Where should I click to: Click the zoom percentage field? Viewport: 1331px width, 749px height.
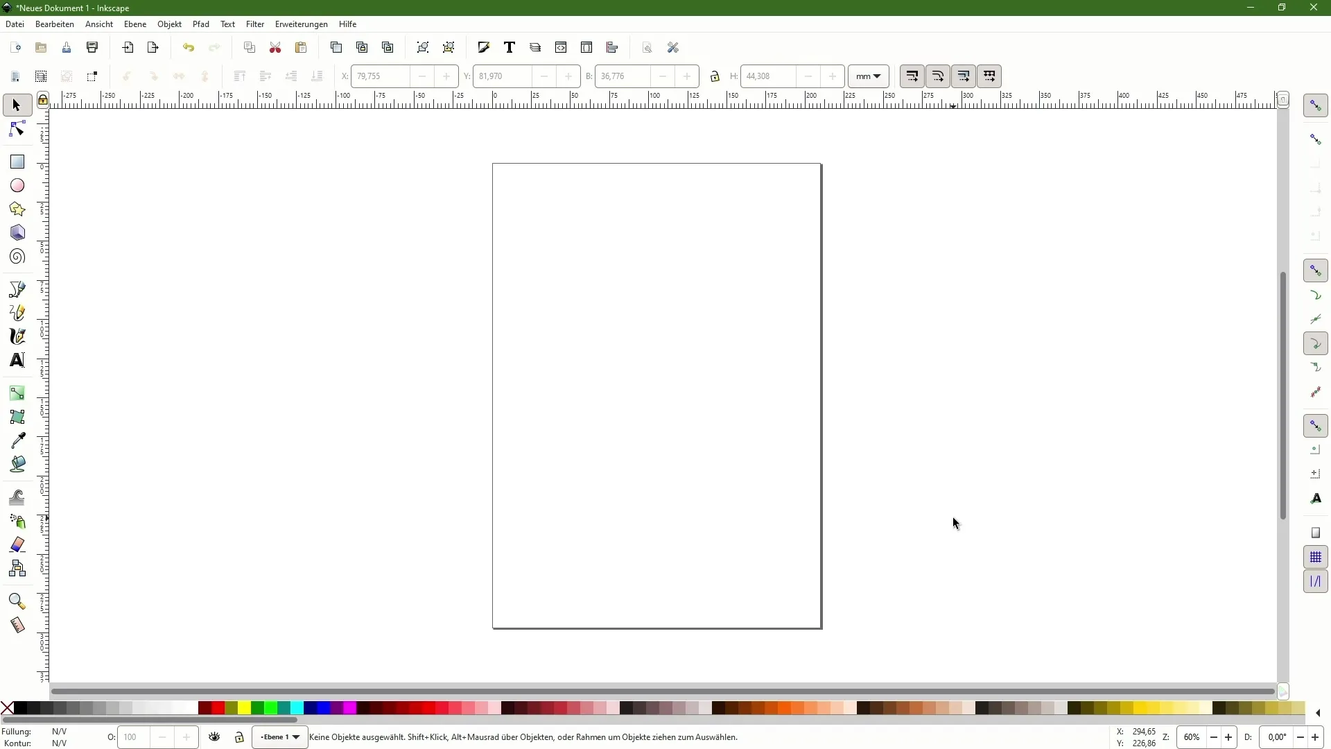(1192, 737)
